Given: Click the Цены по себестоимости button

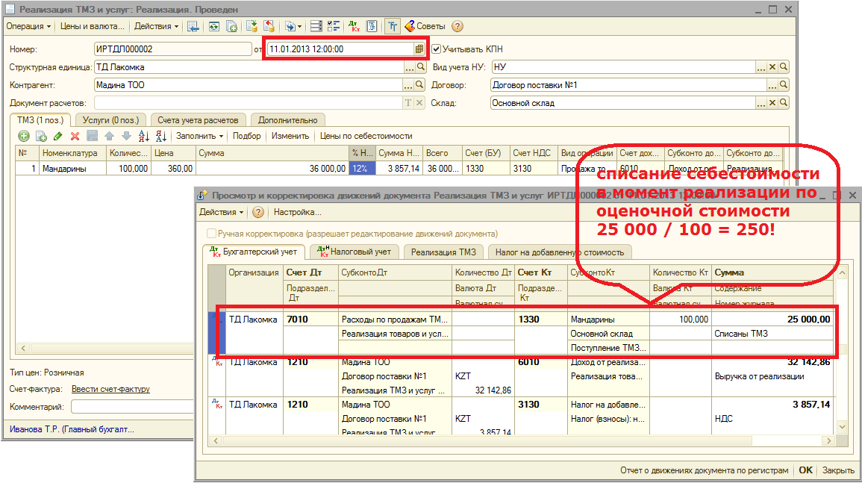Looking at the screenshot, I should [366, 136].
